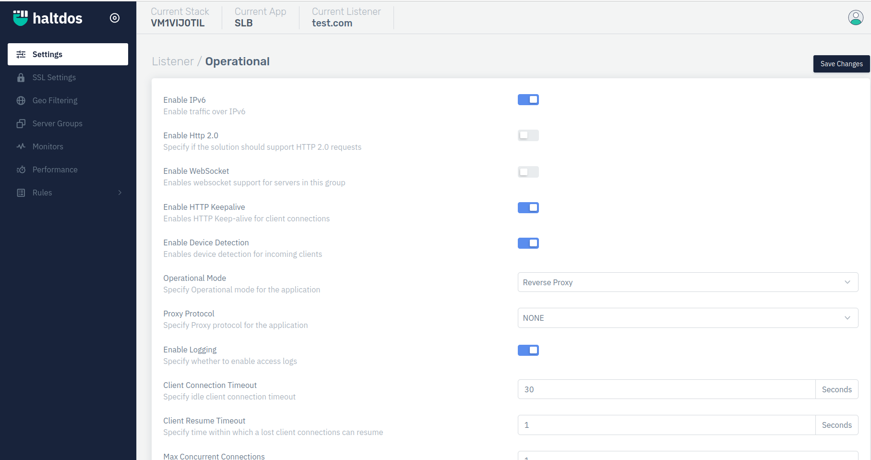This screenshot has width=871, height=460.
Task: Open the user profile avatar icon
Action: (x=855, y=18)
